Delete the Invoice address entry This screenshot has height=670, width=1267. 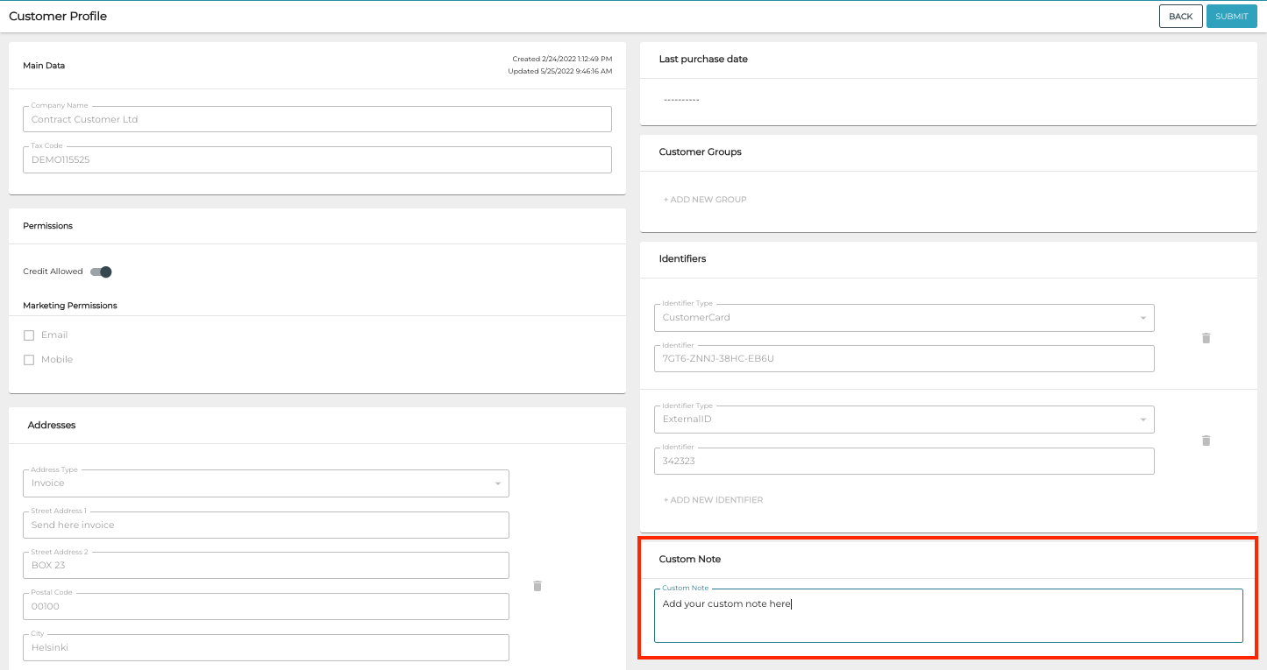pos(537,586)
